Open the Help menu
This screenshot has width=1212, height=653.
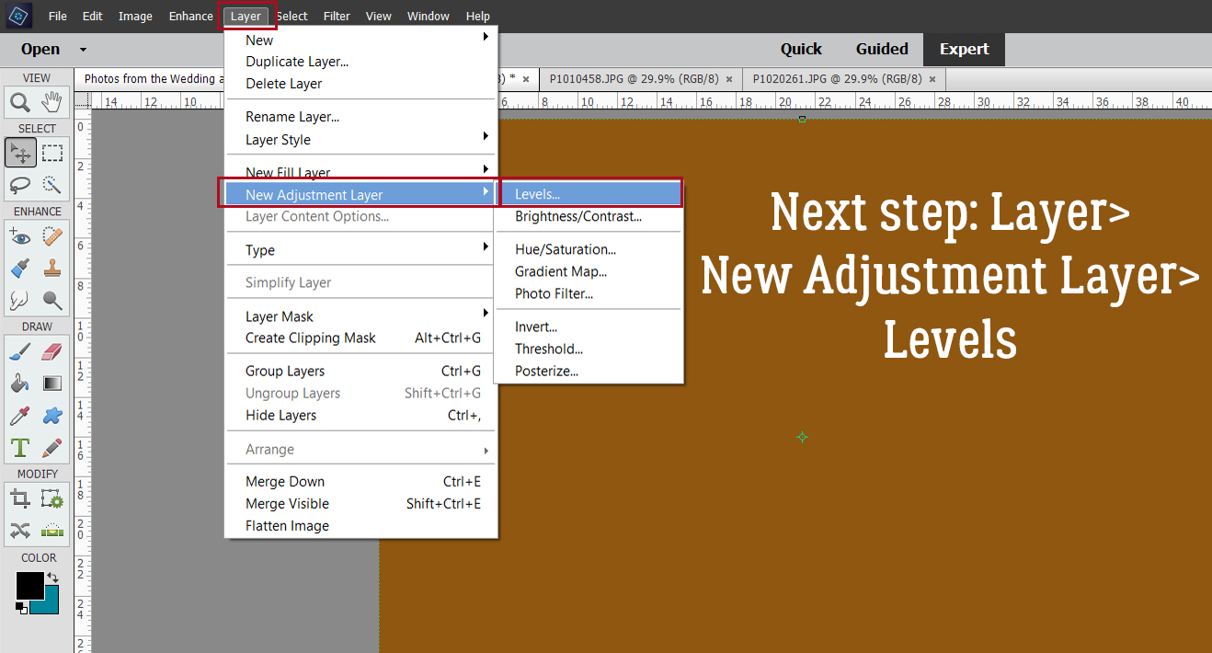tap(477, 17)
